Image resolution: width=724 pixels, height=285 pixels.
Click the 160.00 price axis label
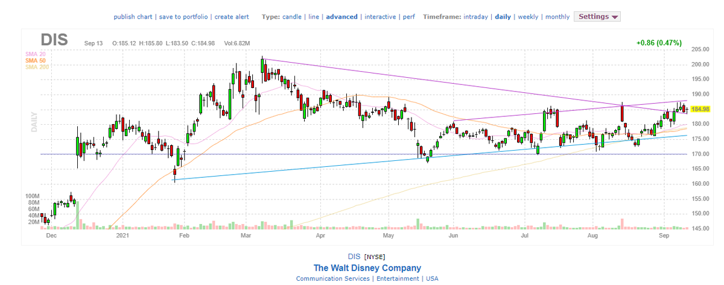coord(700,184)
